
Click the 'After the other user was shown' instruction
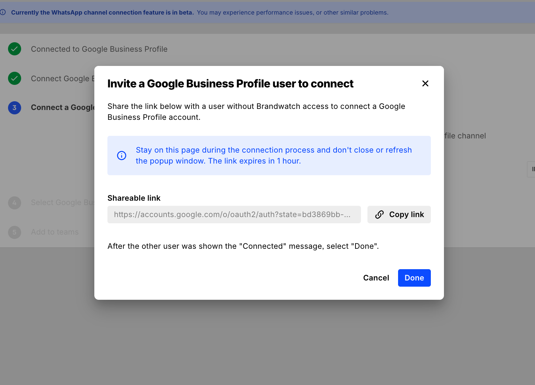click(243, 246)
